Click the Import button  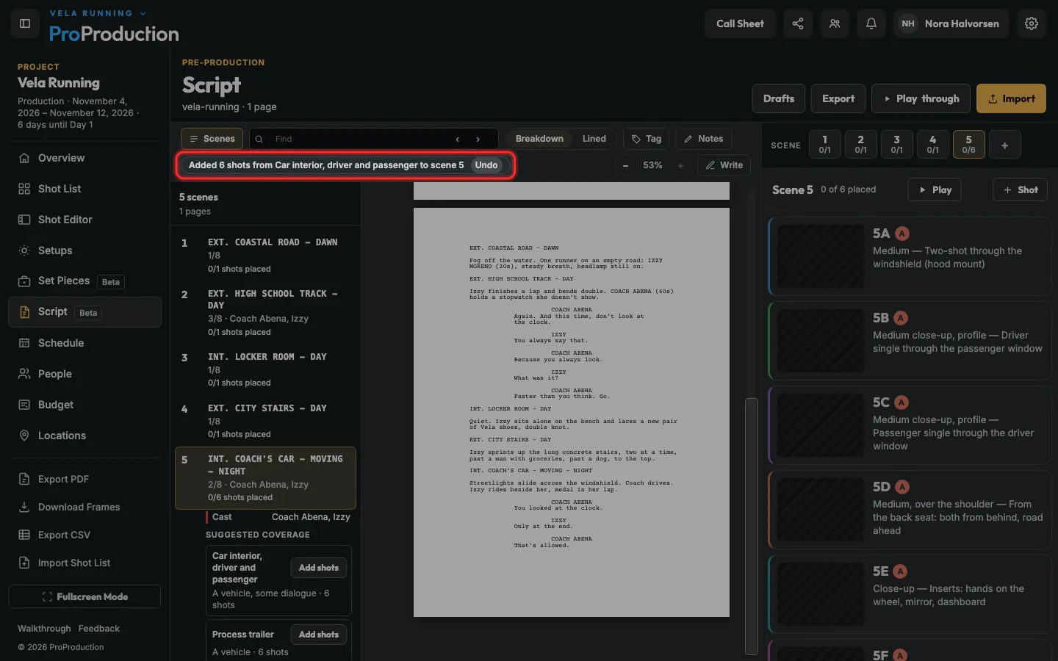1011,98
